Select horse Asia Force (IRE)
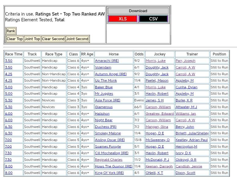 coord(108,101)
